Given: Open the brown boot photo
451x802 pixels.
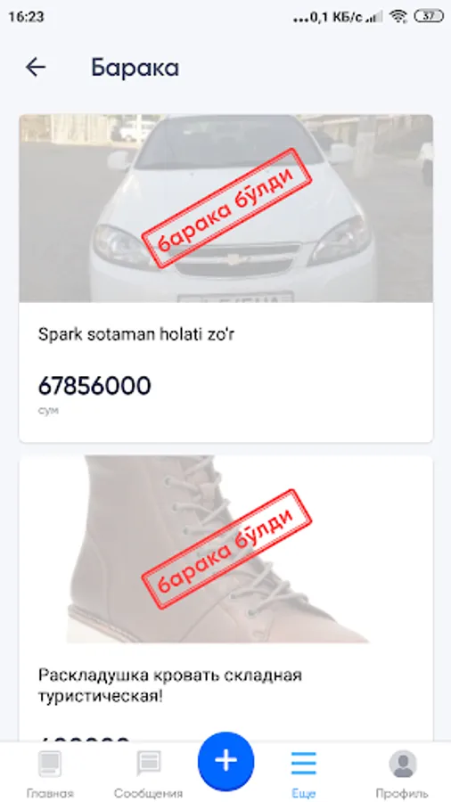Looking at the screenshot, I should coord(225,549).
